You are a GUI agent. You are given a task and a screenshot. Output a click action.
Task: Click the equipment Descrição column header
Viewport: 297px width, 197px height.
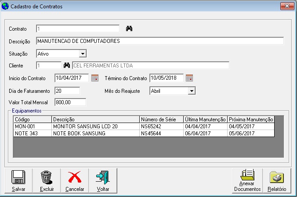[96, 120]
